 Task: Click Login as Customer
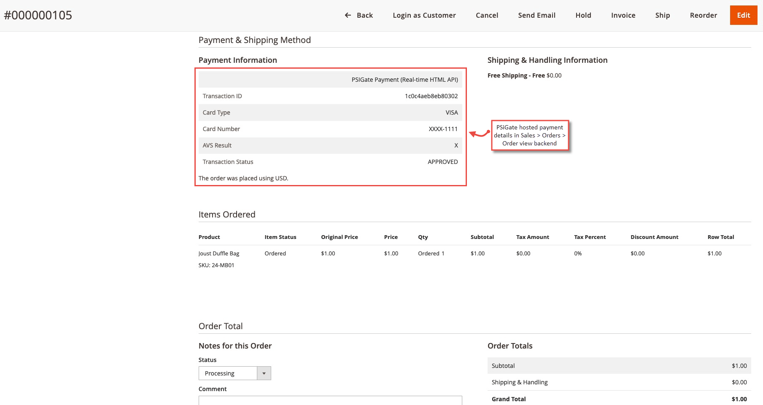click(x=424, y=15)
